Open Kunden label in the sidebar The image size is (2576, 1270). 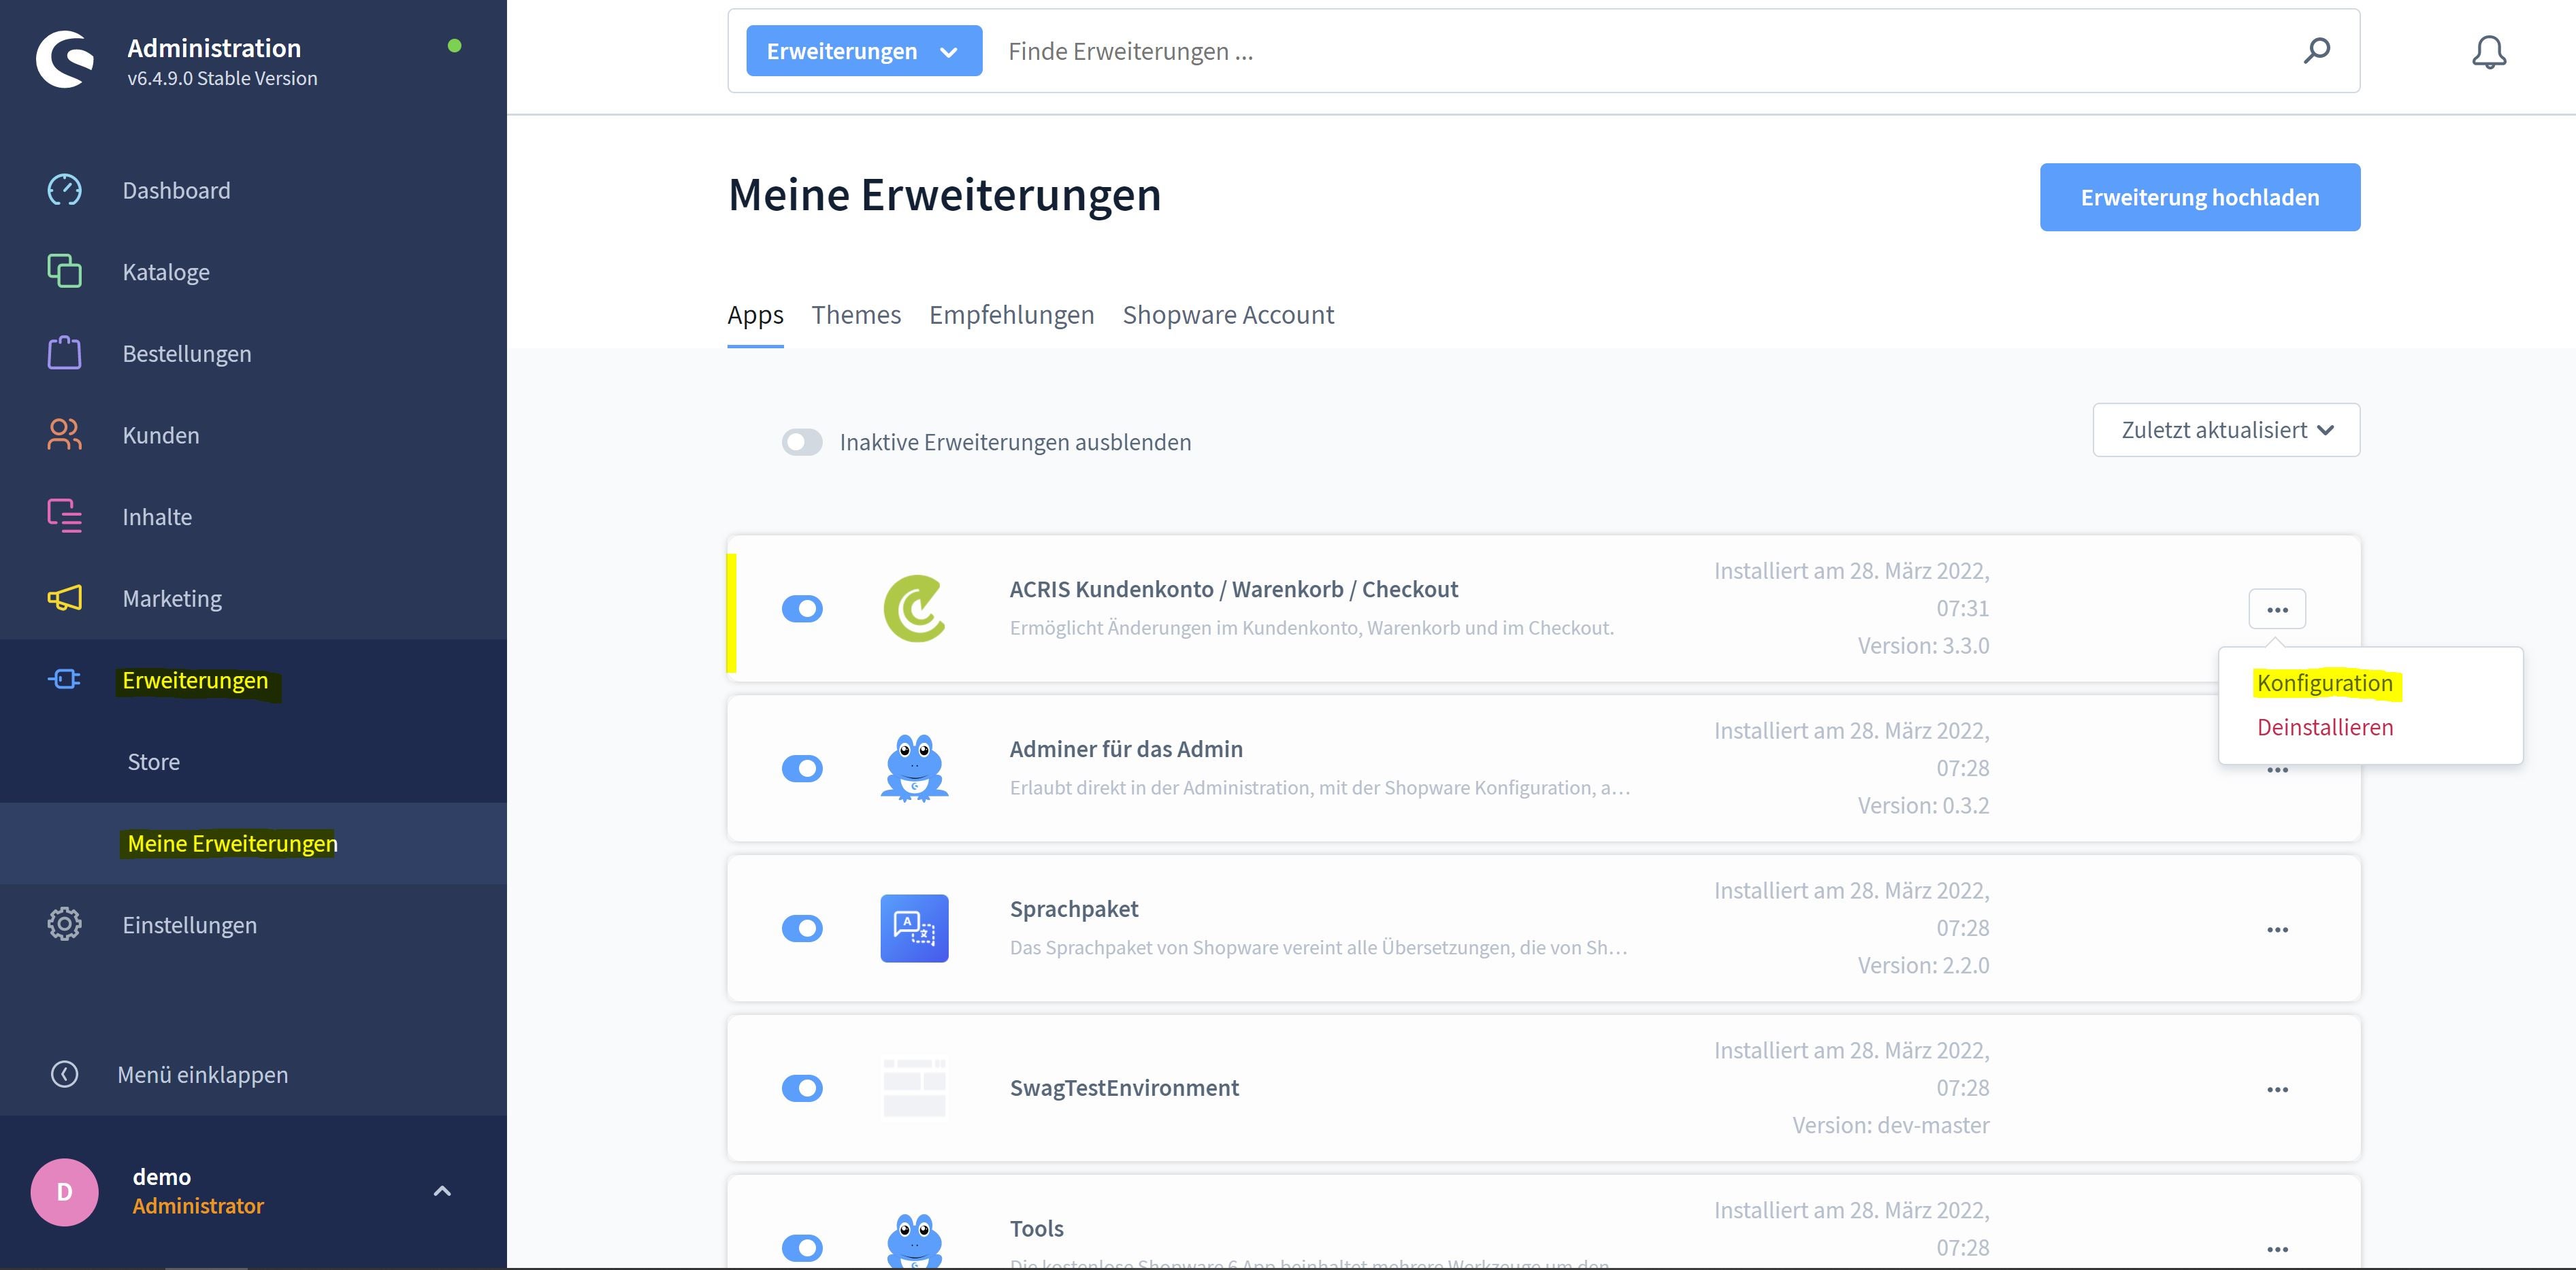161,435
